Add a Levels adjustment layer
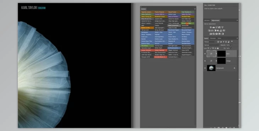Screen dimensions: 259x131 click(x=214, y=27)
